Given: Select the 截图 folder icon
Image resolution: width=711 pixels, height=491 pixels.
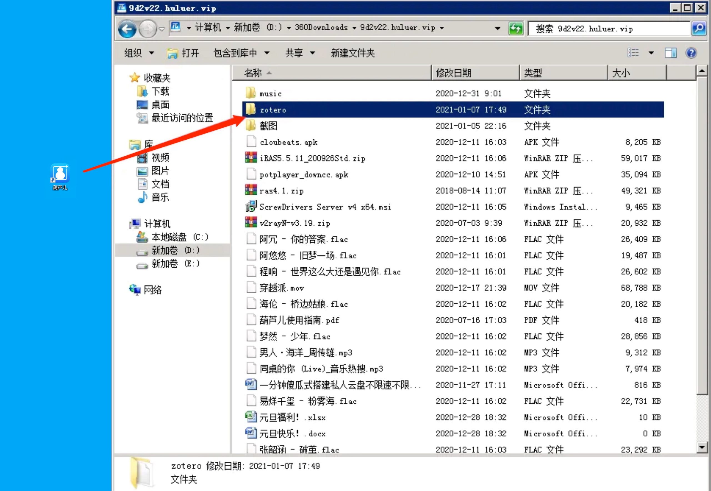Looking at the screenshot, I should click(x=251, y=125).
